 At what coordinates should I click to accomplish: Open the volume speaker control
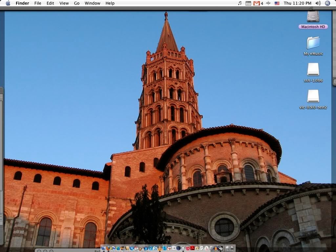pyautogui.click(x=318, y=3)
